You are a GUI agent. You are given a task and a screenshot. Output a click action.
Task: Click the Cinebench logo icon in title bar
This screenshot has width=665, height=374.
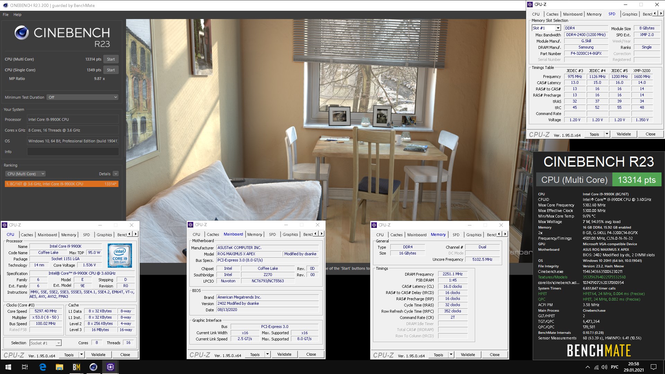(5, 5)
